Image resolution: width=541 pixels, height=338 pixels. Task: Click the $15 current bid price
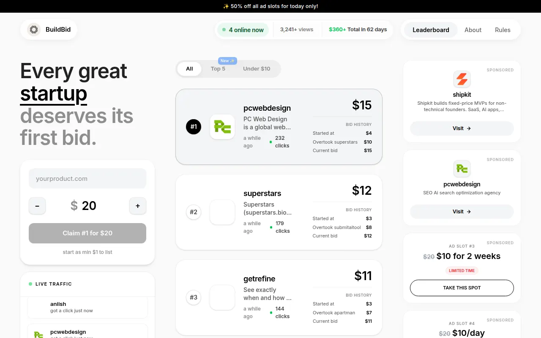[362, 105]
